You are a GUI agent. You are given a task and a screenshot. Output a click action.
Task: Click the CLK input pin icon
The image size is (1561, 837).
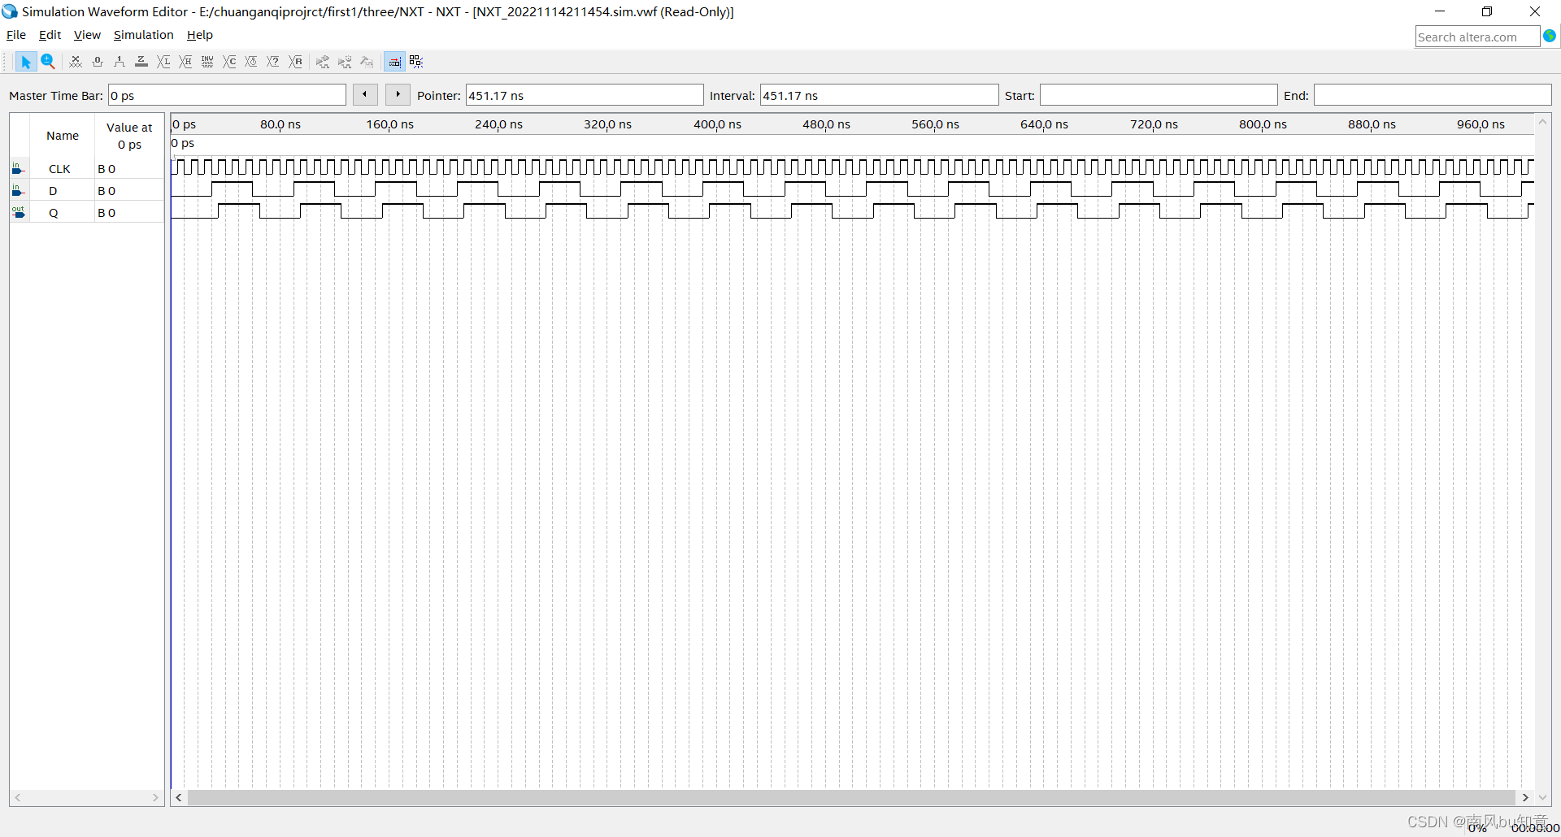(x=18, y=168)
